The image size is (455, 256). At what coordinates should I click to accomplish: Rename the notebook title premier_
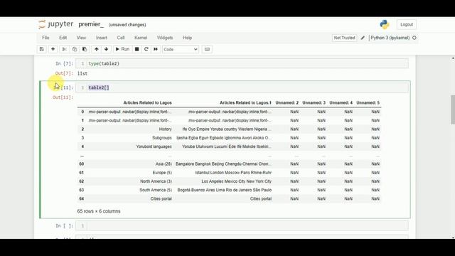point(91,24)
